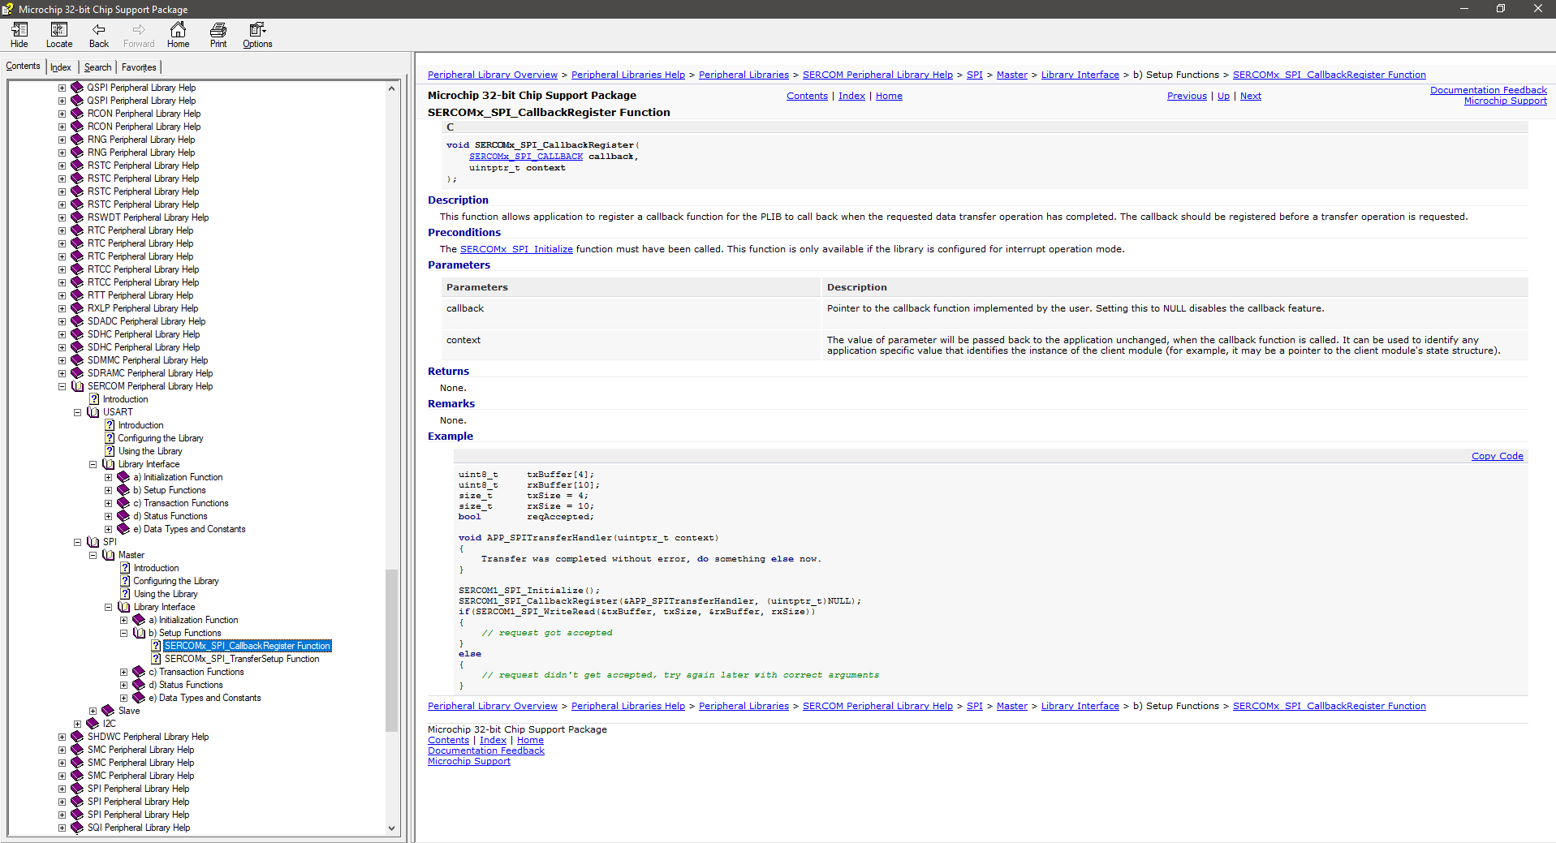
Task: Expand the SHDWC Peripheral Library Help node
Action: tap(62, 737)
